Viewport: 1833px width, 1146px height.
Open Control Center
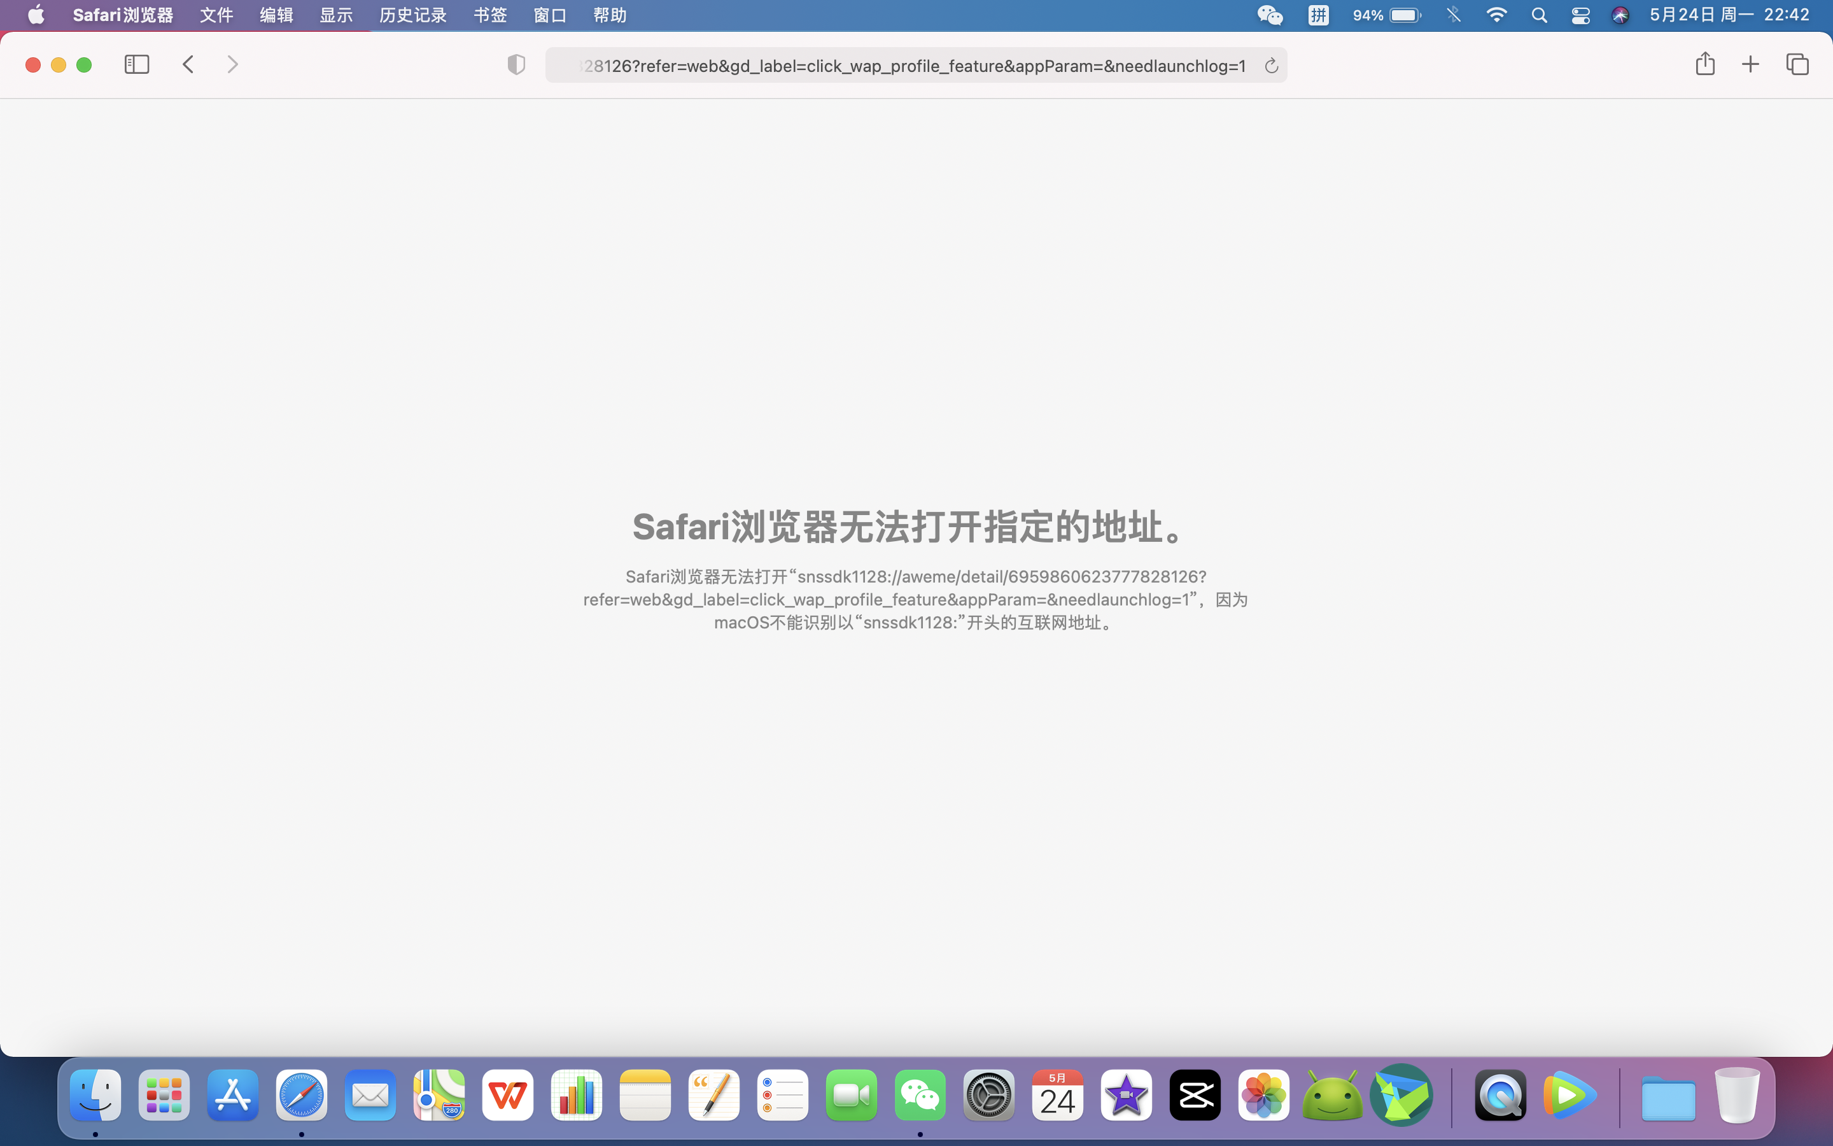(x=1581, y=15)
